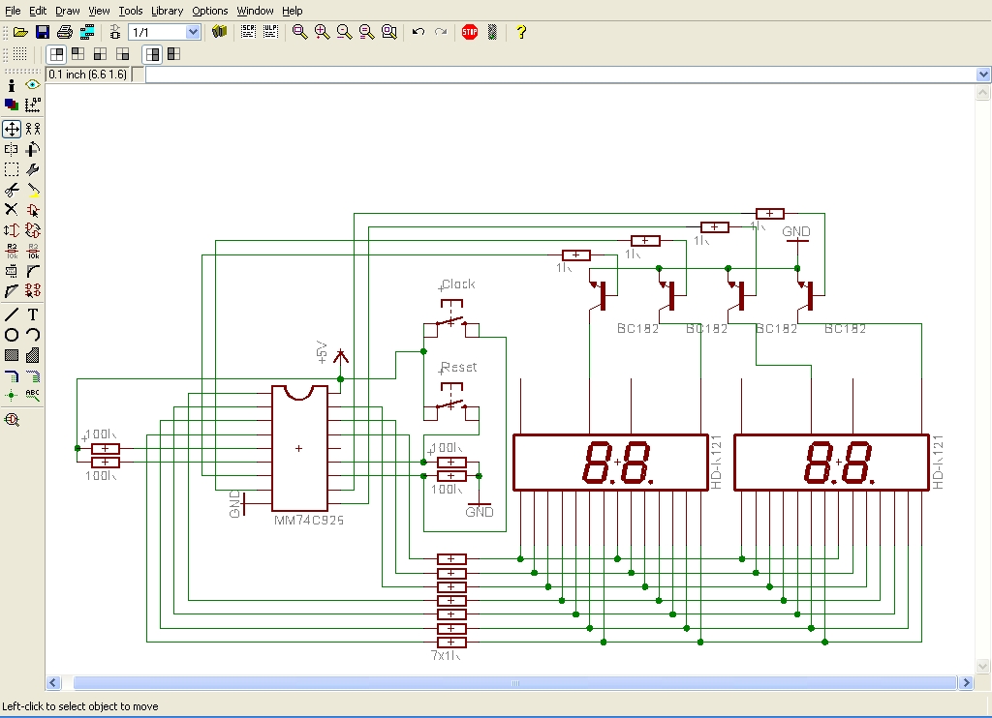Select the Rectangle tool
Image resolution: width=992 pixels, height=718 pixels.
[x=12, y=354]
